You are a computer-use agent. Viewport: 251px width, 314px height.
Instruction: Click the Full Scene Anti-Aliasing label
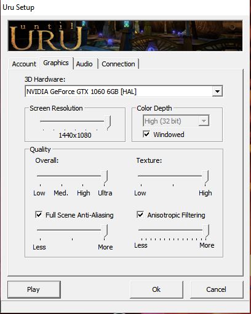79,215
